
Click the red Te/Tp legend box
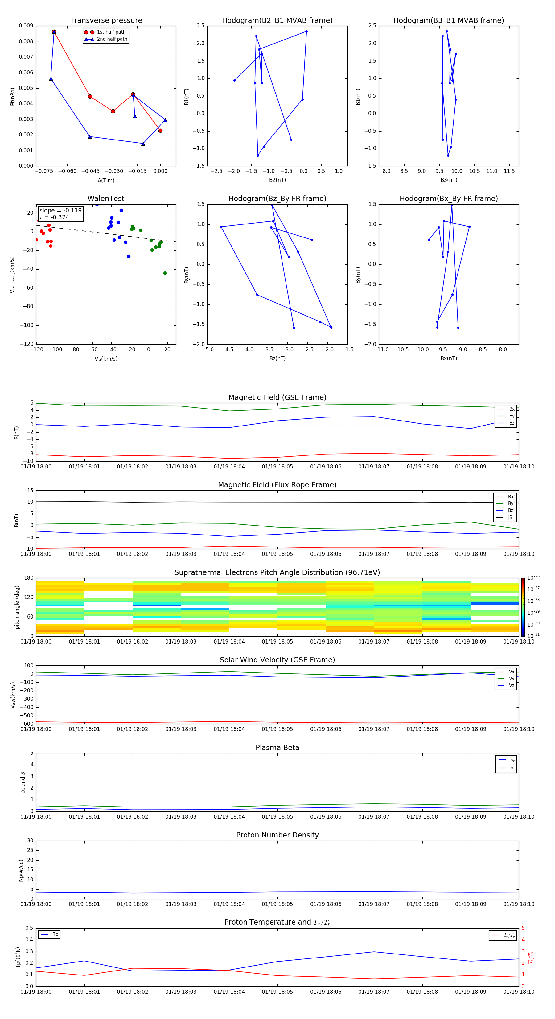click(503, 935)
